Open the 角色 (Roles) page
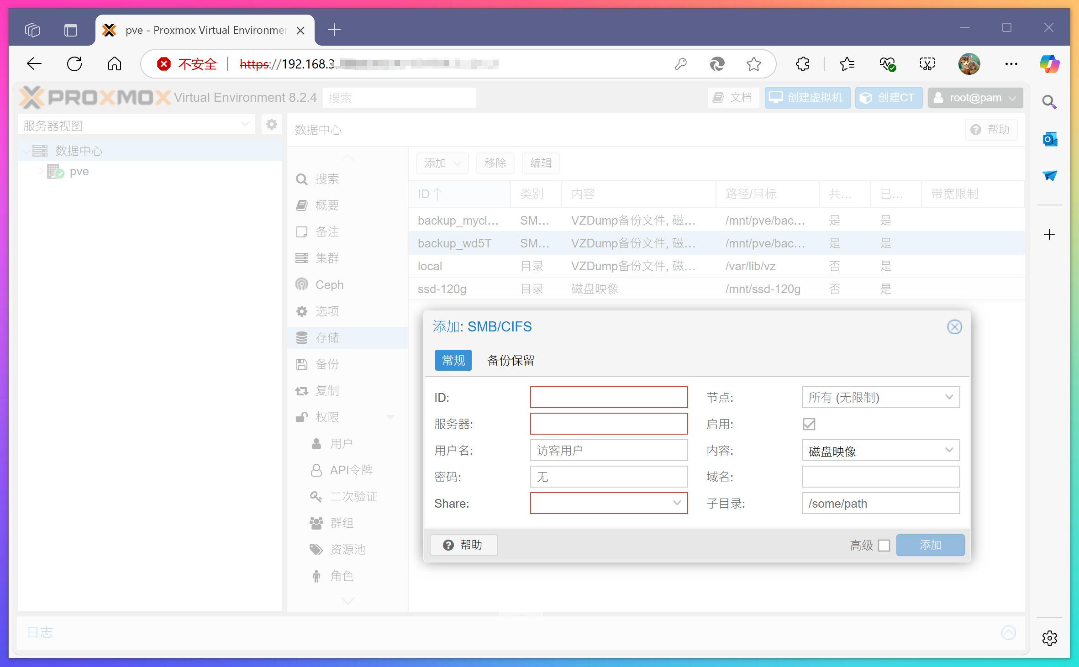Viewport: 1079px width, 667px height. pyautogui.click(x=342, y=576)
